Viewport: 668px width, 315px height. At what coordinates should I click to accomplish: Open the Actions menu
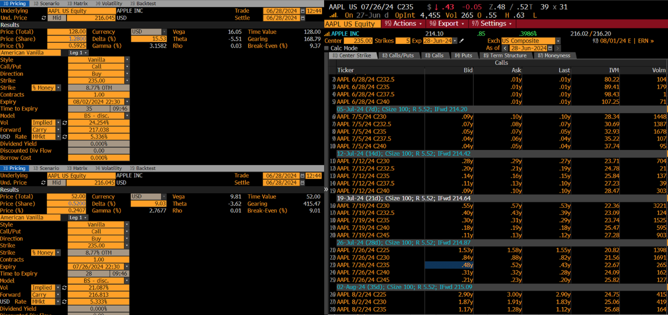pyautogui.click(x=404, y=24)
